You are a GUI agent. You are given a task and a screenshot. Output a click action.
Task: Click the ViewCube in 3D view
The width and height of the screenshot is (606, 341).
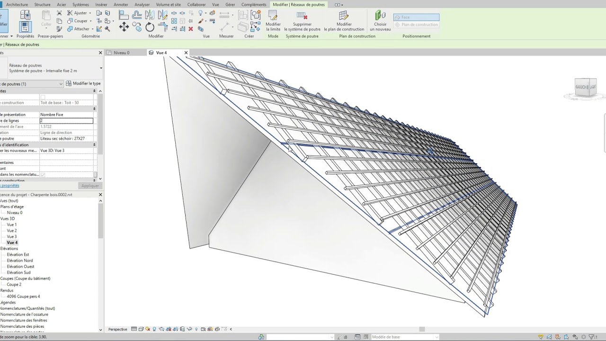point(585,88)
